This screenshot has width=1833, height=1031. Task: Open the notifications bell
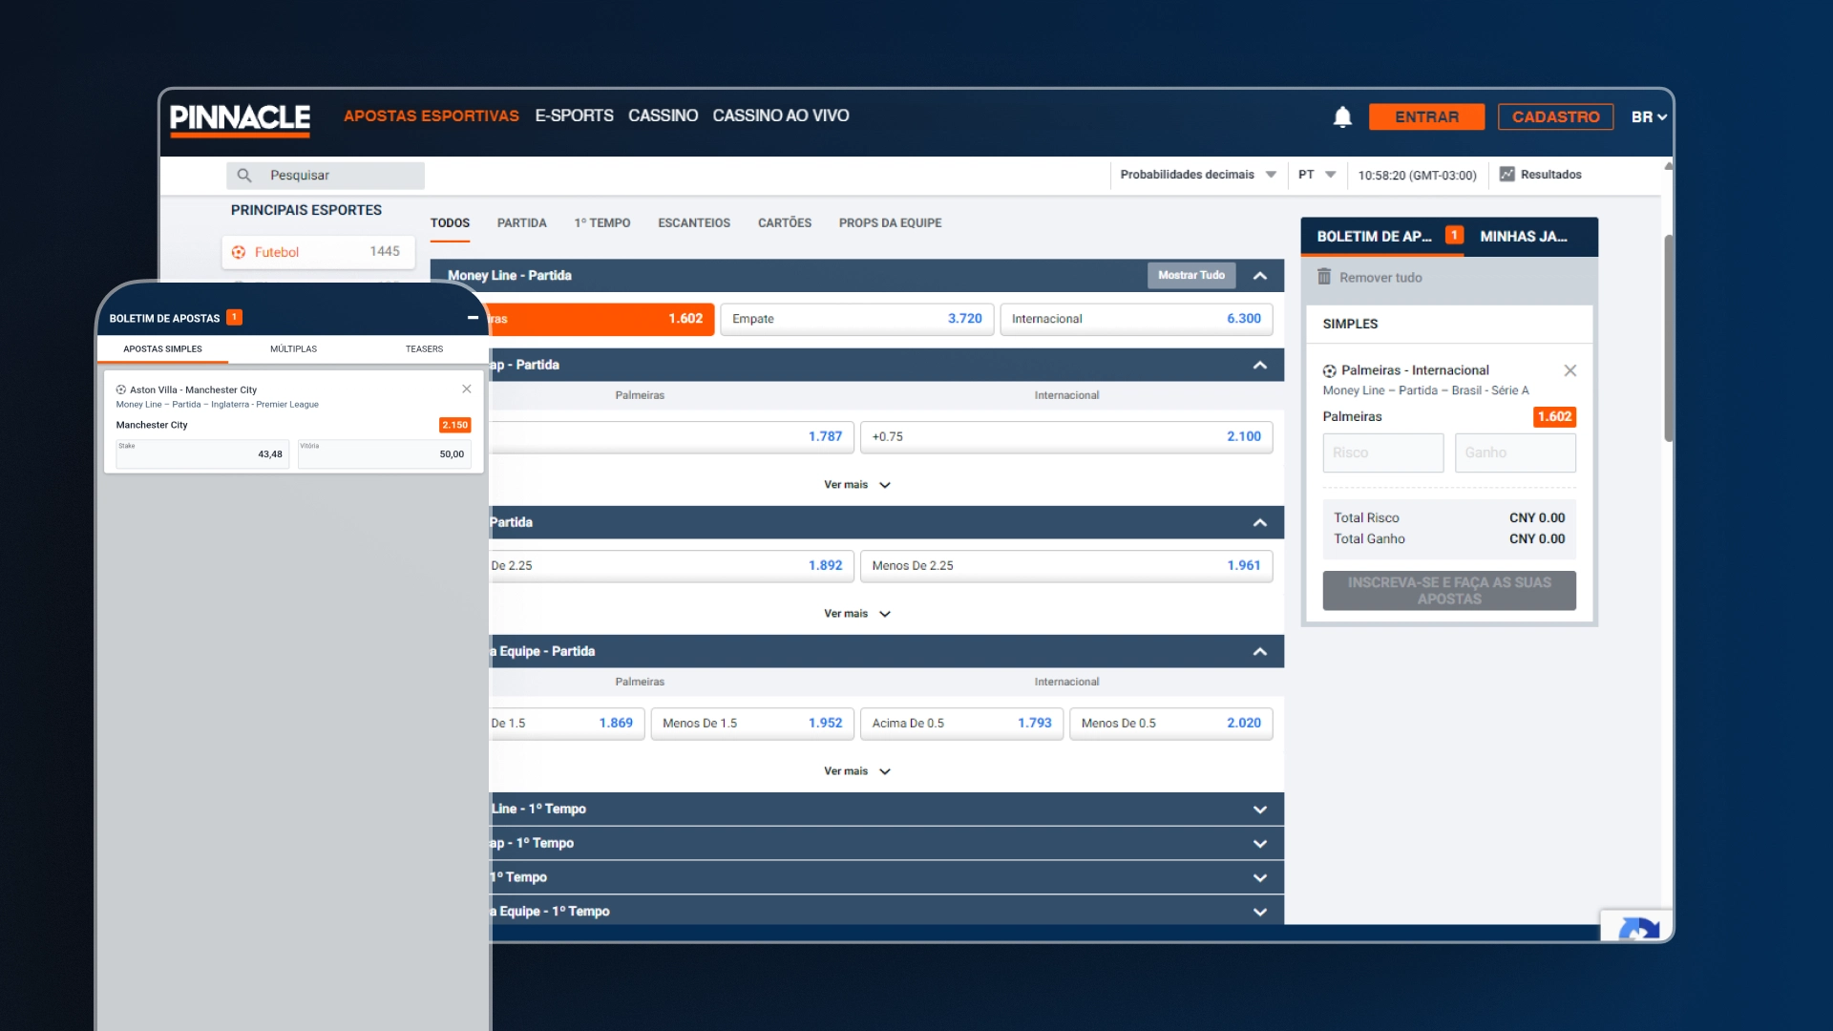[x=1342, y=116]
